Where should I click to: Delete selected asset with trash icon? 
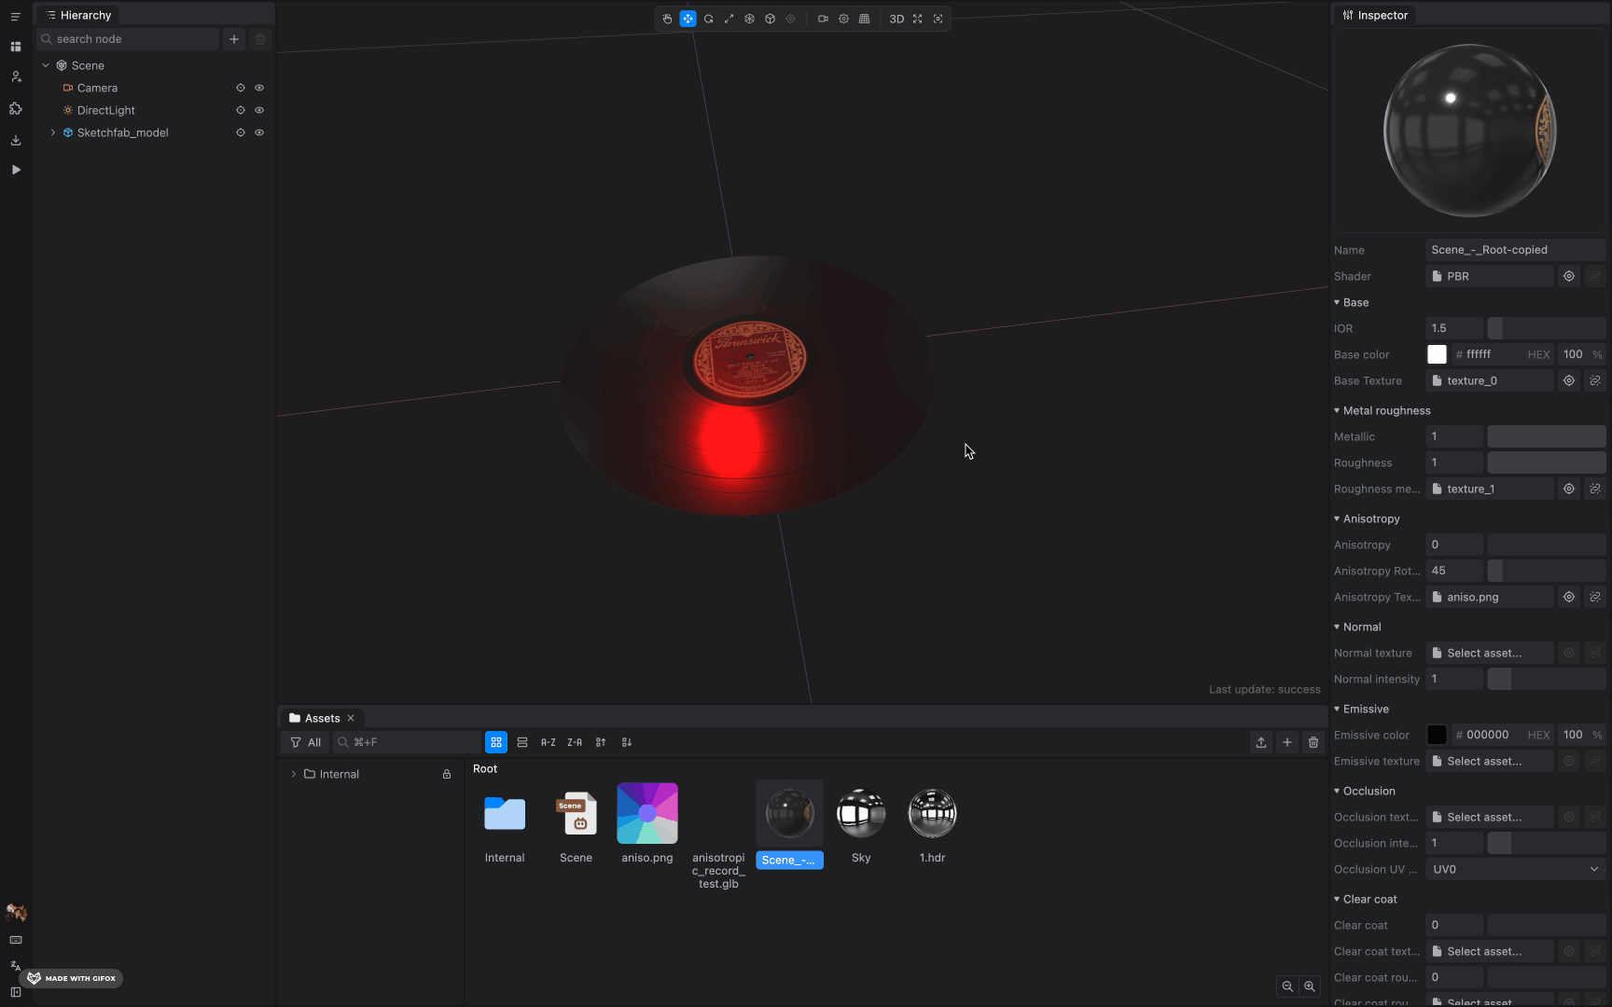[x=1313, y=742]
